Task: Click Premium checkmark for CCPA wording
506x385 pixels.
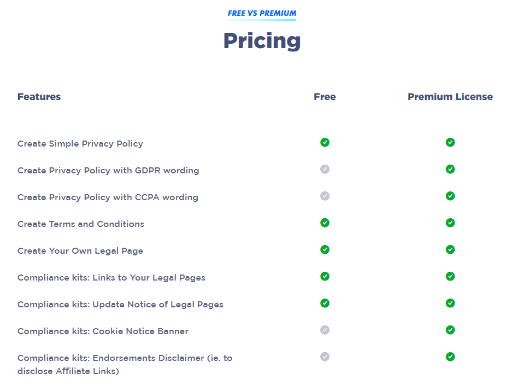Action: [450, 196]
